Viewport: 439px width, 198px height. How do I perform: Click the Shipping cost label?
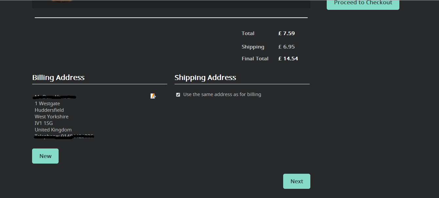(x=253, y=47)
